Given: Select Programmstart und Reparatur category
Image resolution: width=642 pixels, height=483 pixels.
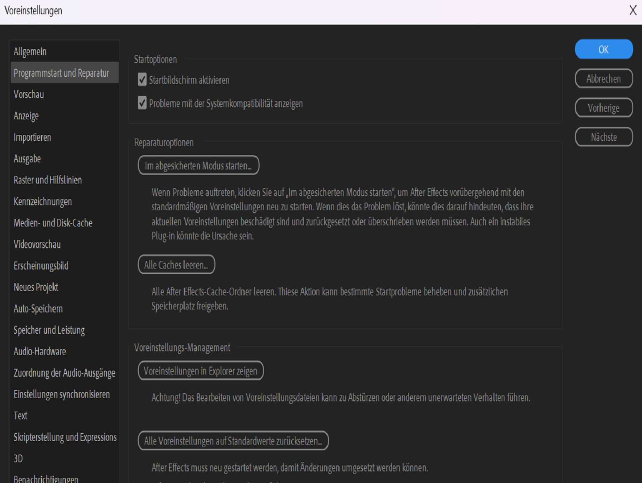Looking at the screenshot, I should pyautogui.click(x=65, y=73).
